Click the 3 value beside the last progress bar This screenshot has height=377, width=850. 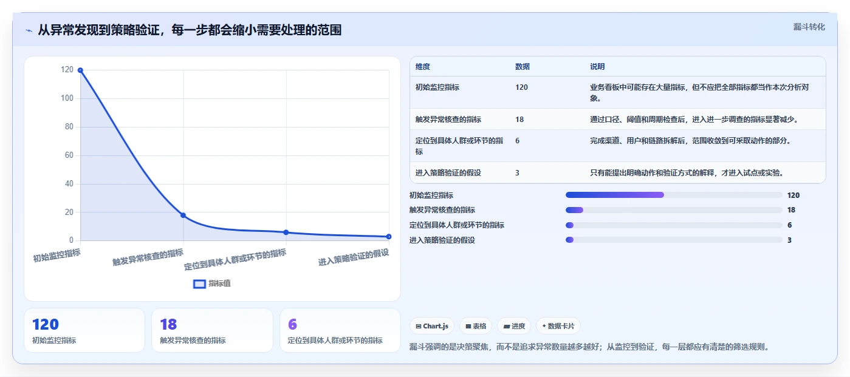point(789,240)
